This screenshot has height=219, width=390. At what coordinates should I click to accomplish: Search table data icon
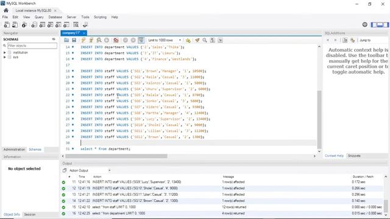click(x=76, y=24)
